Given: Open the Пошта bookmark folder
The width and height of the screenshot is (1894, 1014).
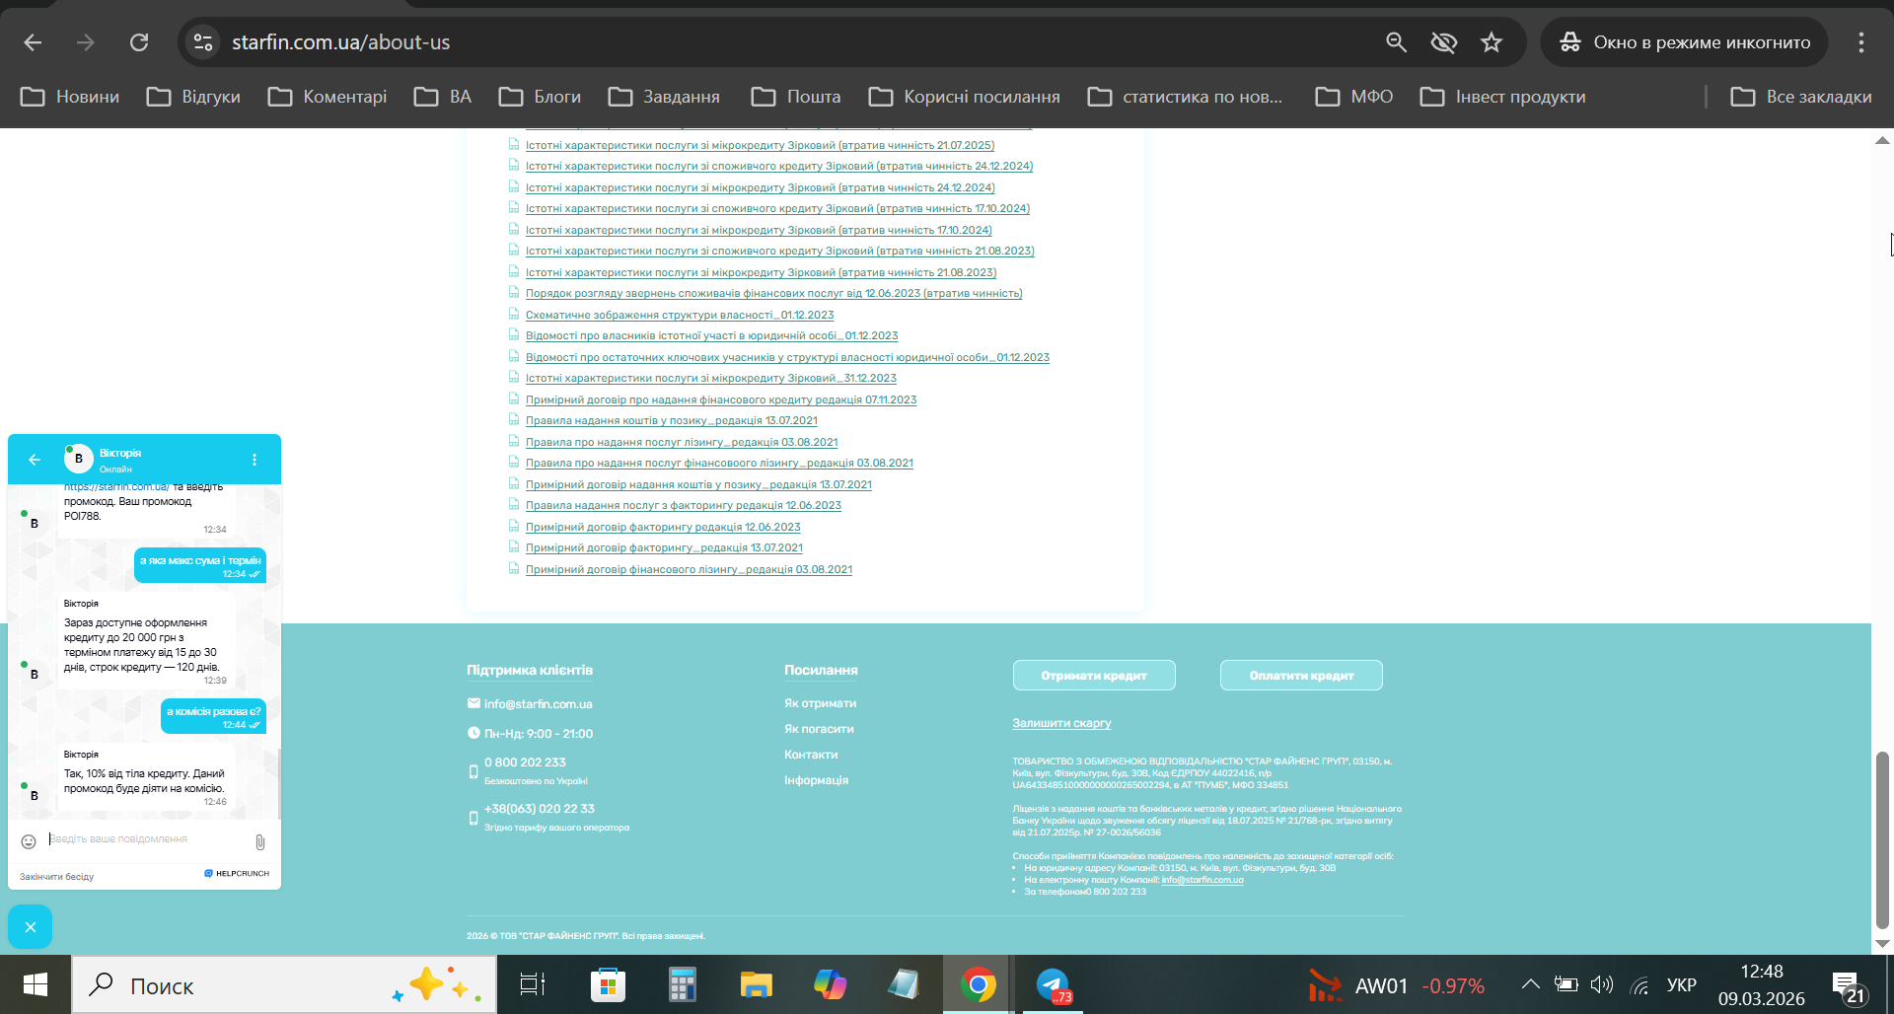Looking at the screenshot, I should (x=796, y=97).
